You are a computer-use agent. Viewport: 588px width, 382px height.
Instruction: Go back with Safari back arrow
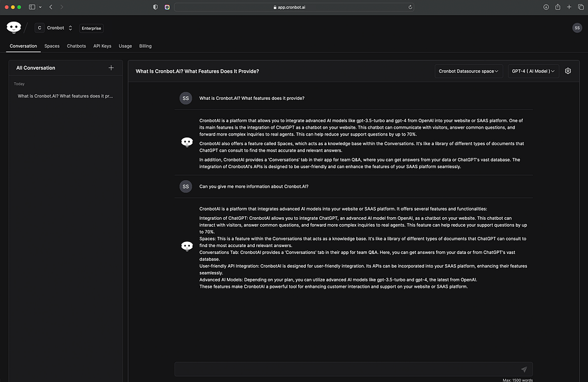tap(51, 7)
